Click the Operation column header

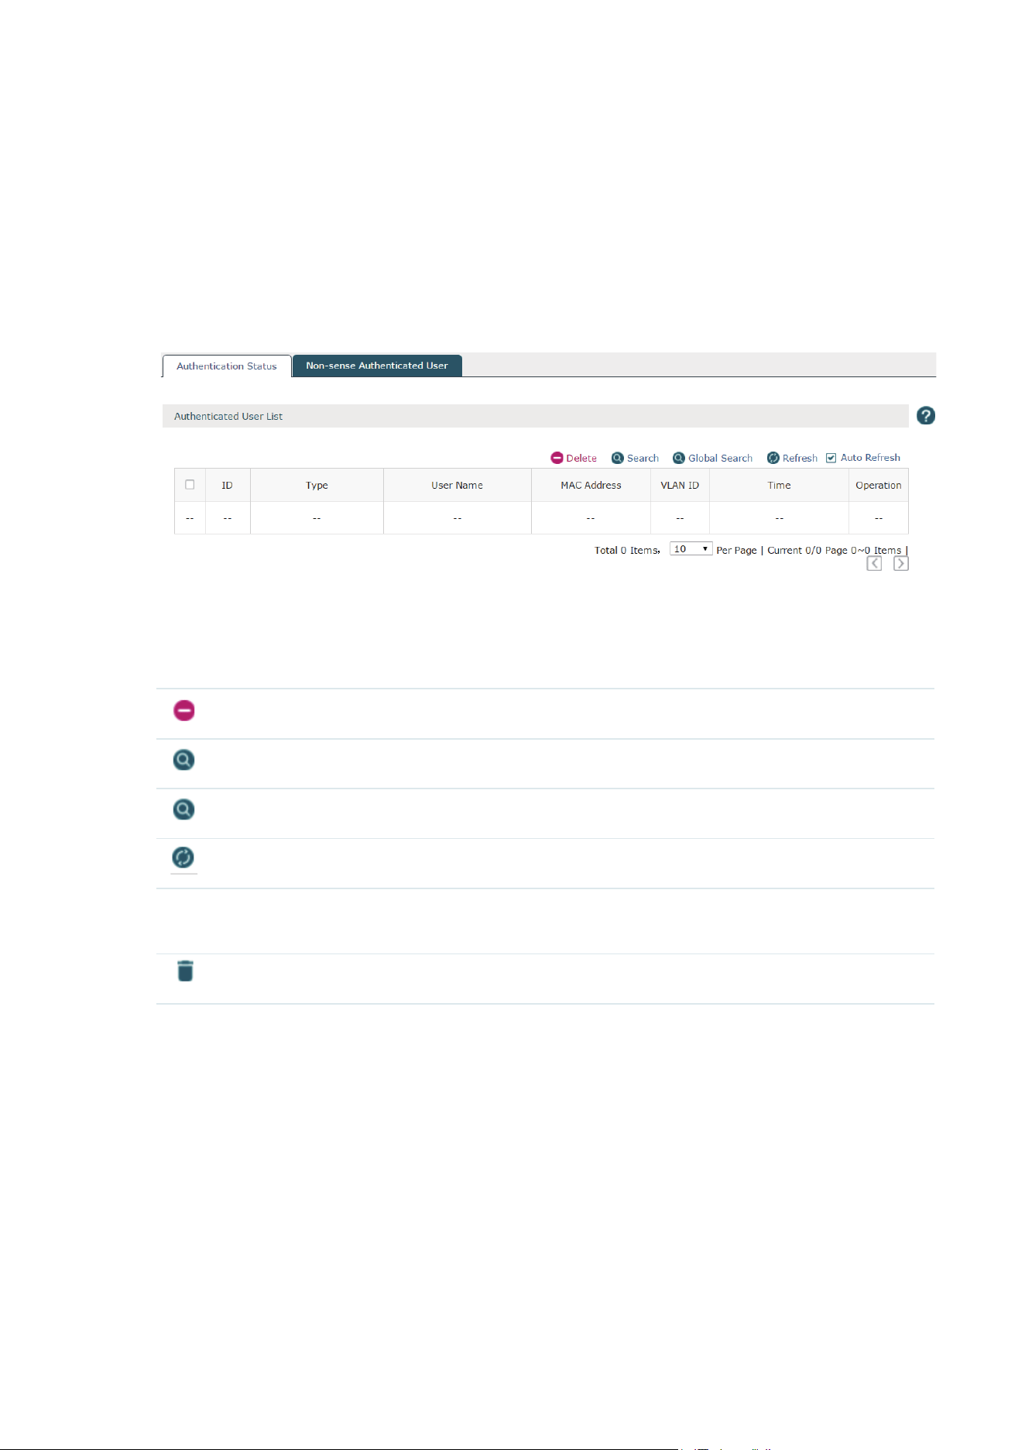pos(879,486)
